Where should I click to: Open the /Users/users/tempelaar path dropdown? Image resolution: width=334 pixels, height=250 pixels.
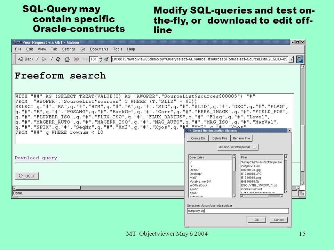coord(238,147)
